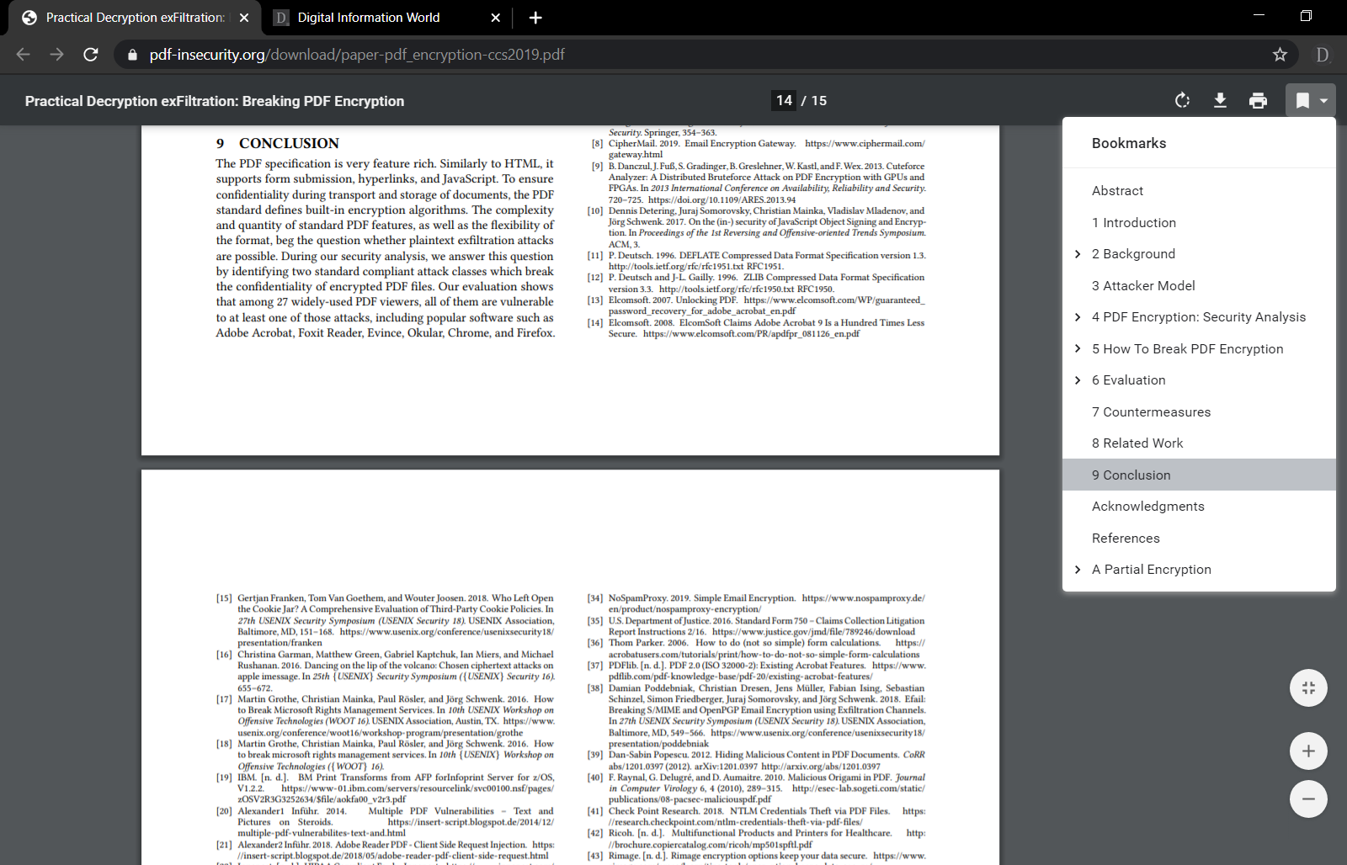Reload the current page

(x=91, y=54)
